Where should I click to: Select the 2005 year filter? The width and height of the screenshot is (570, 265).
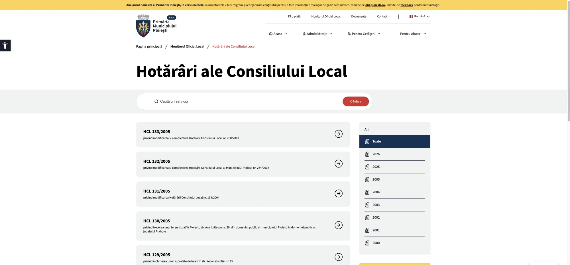(x=376, y=179)
